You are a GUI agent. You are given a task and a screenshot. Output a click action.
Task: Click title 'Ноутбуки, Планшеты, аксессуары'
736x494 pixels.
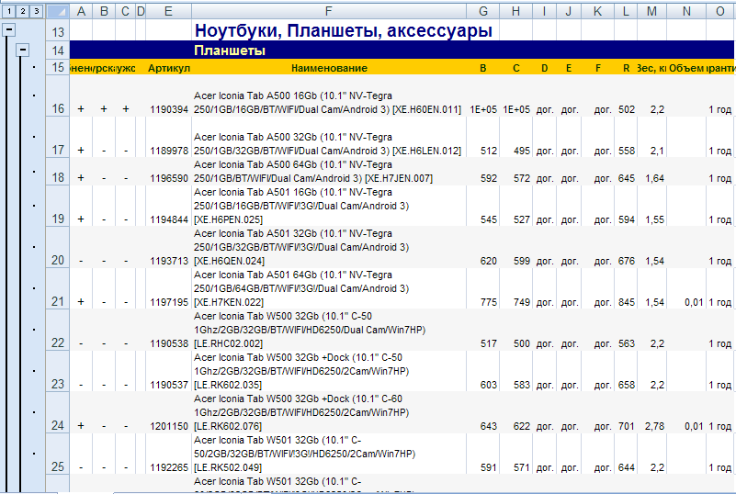(343, 30)
